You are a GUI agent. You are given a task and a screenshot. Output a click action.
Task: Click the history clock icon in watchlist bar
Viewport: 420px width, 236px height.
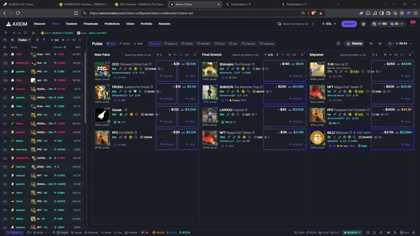(x=25, y=33)
